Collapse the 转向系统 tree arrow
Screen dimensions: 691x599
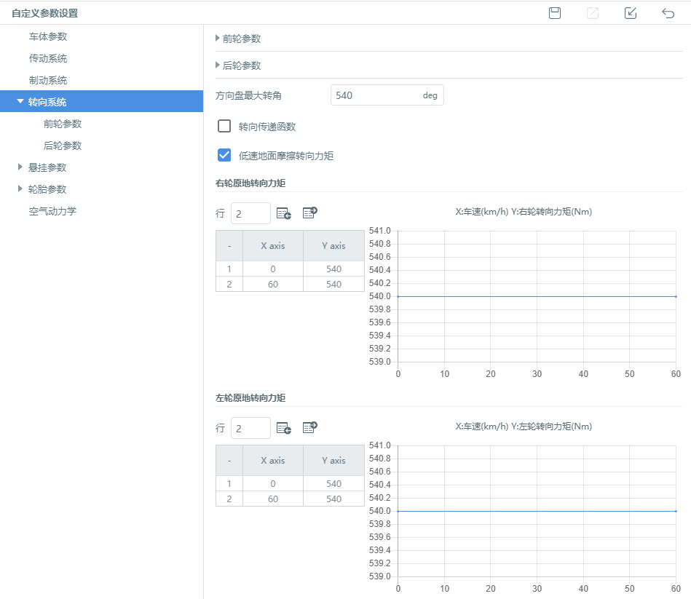click(x=20, y=101)
